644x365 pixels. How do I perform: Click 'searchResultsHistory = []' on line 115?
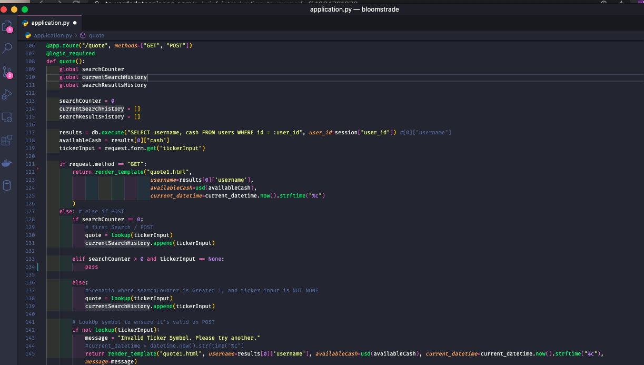[x=100, y=117]
